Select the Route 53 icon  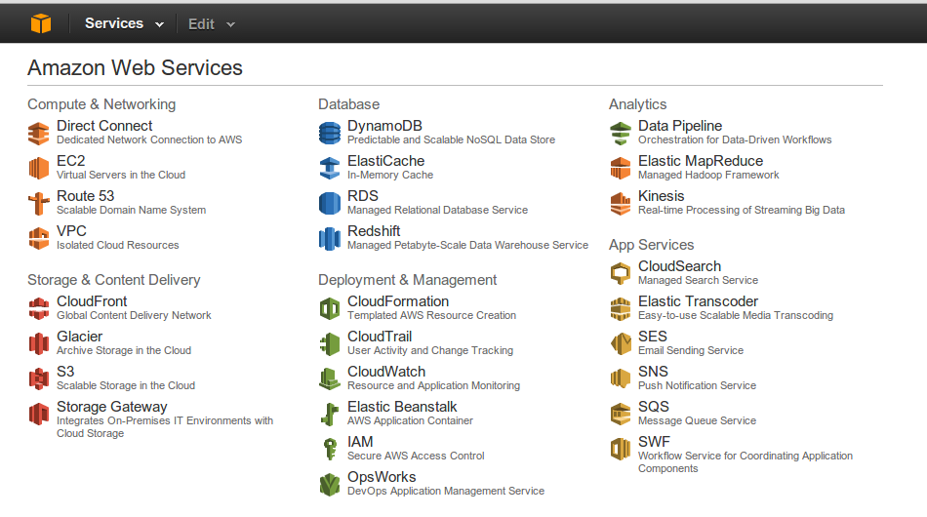click(x=39, y=203)
